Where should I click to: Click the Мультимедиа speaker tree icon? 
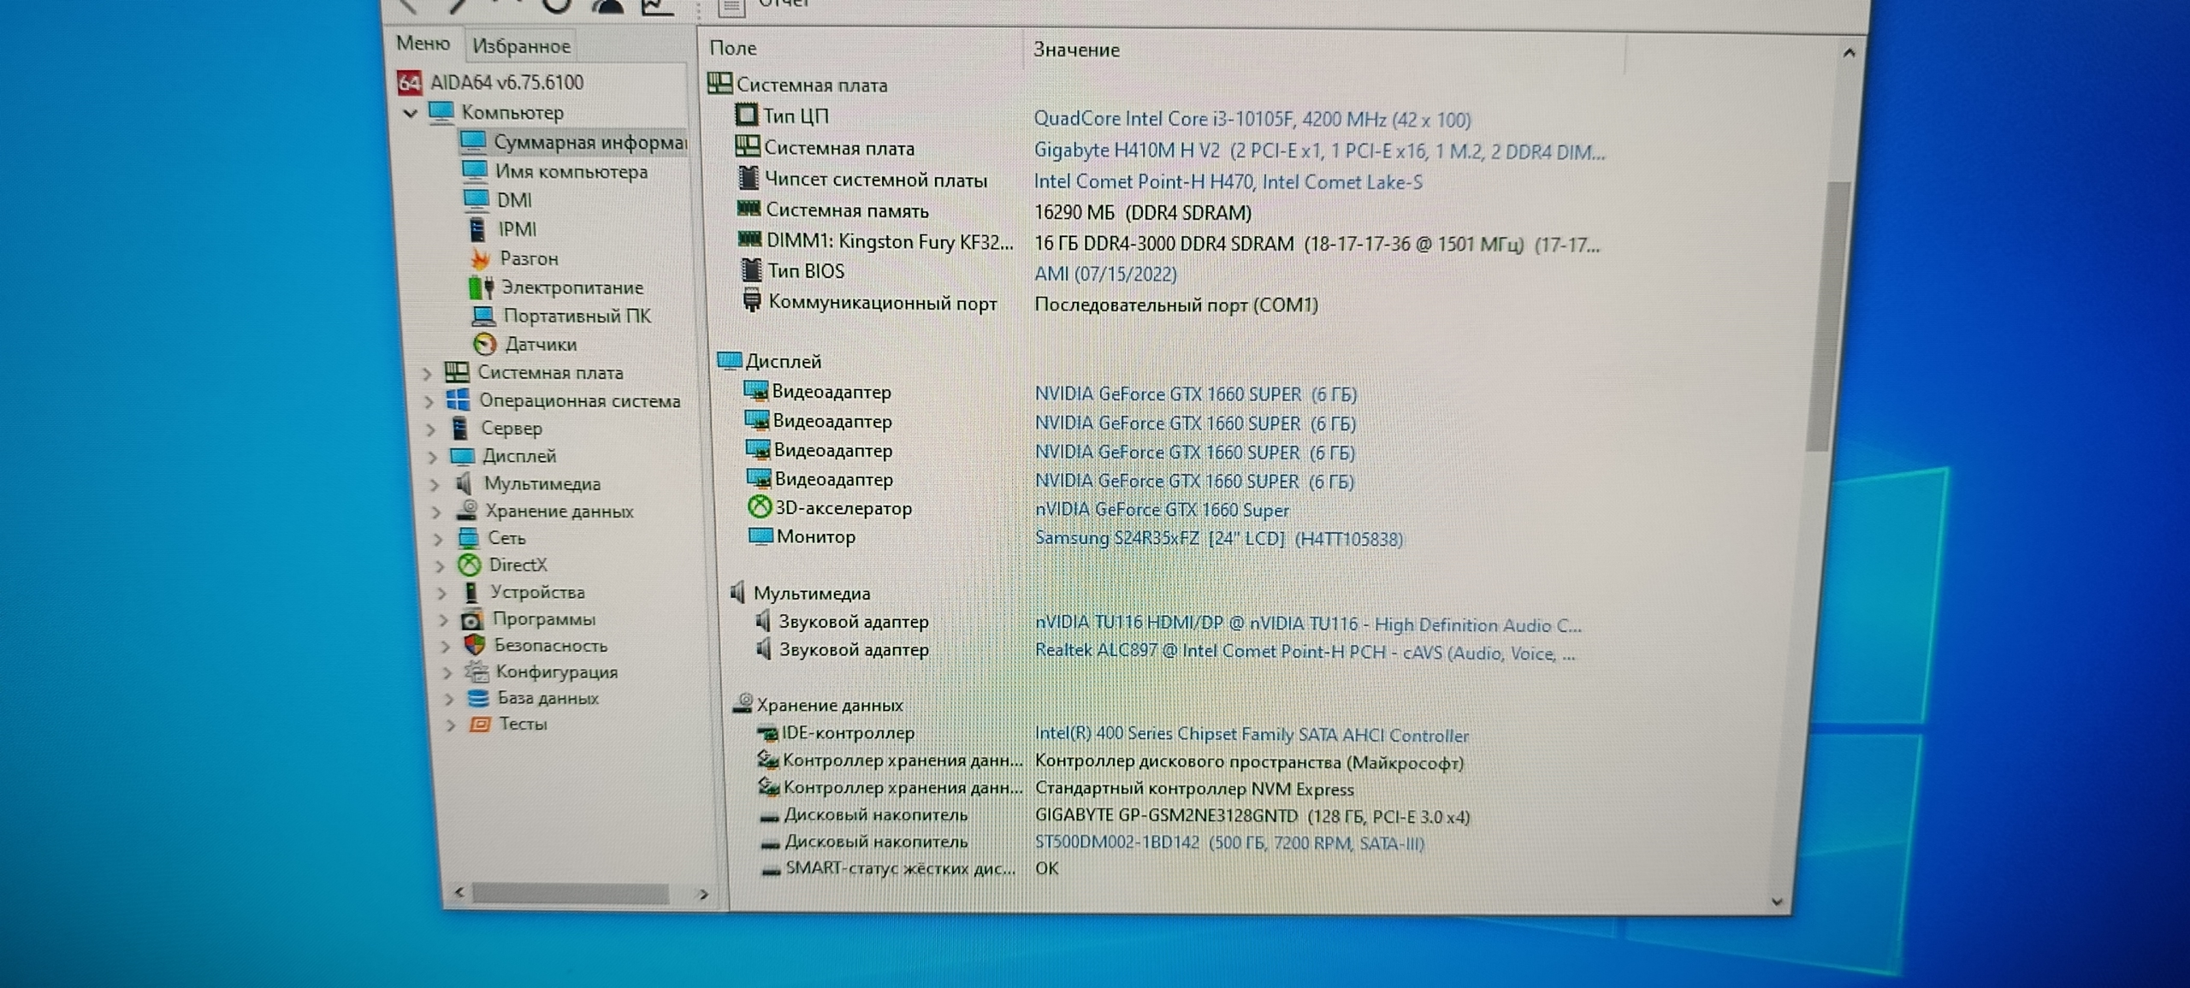point(464,483)
